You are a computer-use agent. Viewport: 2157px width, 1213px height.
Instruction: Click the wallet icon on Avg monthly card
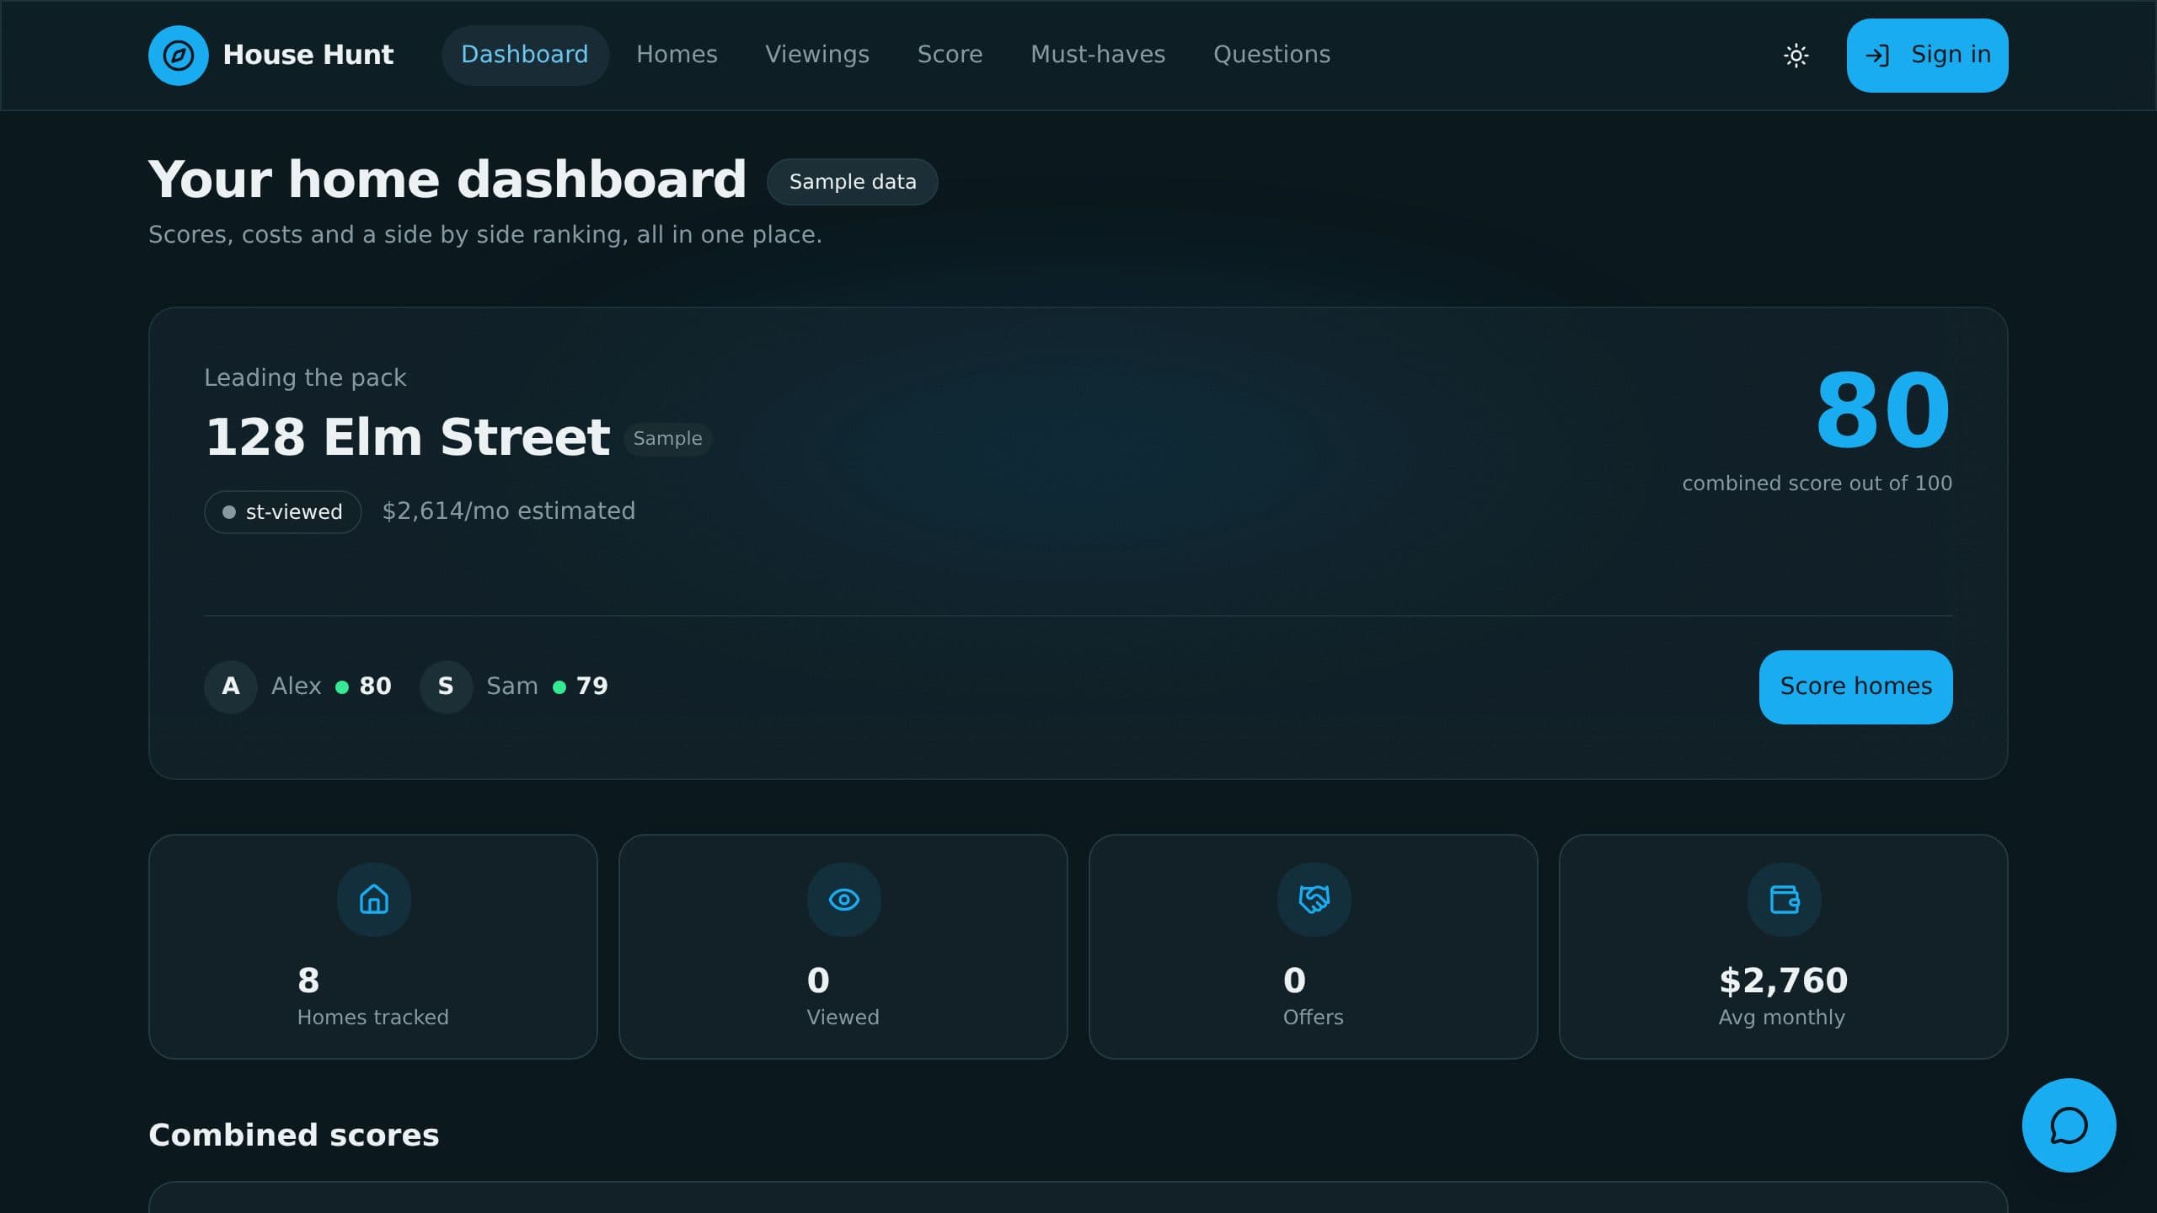1785,900
